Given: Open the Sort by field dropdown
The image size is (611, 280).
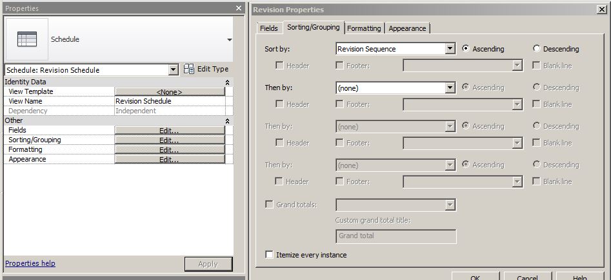Looking at the screenshot, I should [450, 49].
